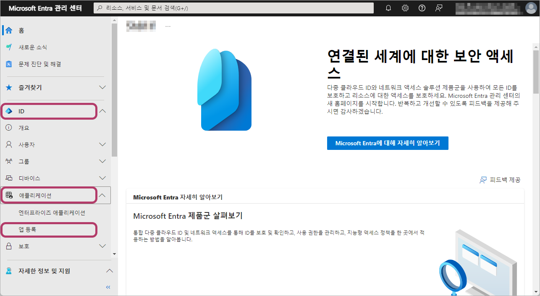This screenshot has width=540, height=296.
Task: Click the sidebar vertical scrollbar thumb
Action: coord(115,90)
